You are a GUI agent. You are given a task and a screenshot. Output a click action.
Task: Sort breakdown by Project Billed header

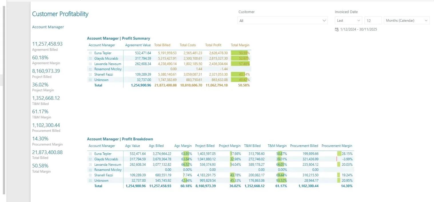tap(205, 146)
